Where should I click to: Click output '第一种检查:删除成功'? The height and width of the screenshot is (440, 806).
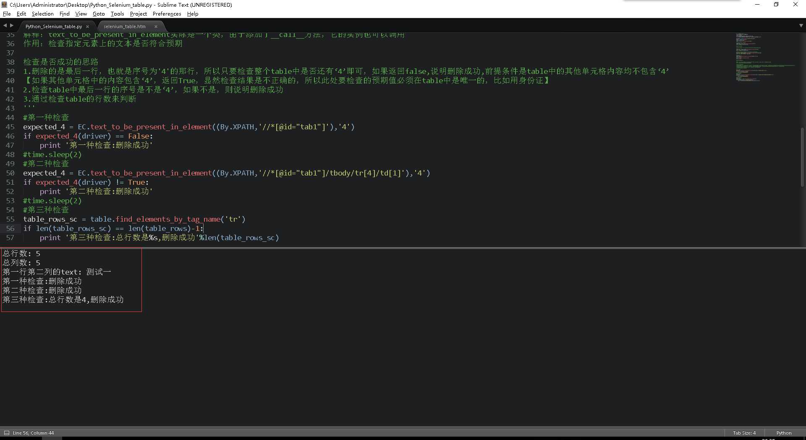click(x=42, y=281)
